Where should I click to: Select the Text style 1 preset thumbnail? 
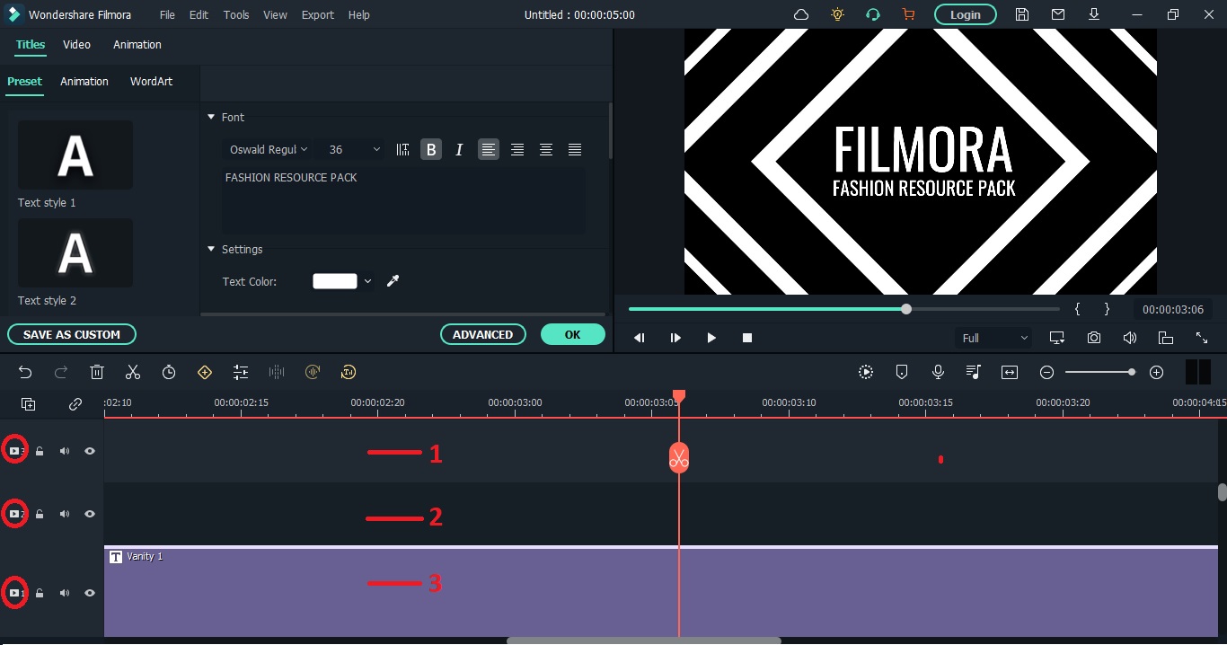75,155
